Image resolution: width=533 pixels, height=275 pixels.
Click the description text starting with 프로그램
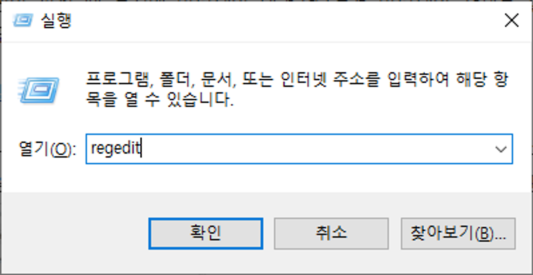click(296, 79)
